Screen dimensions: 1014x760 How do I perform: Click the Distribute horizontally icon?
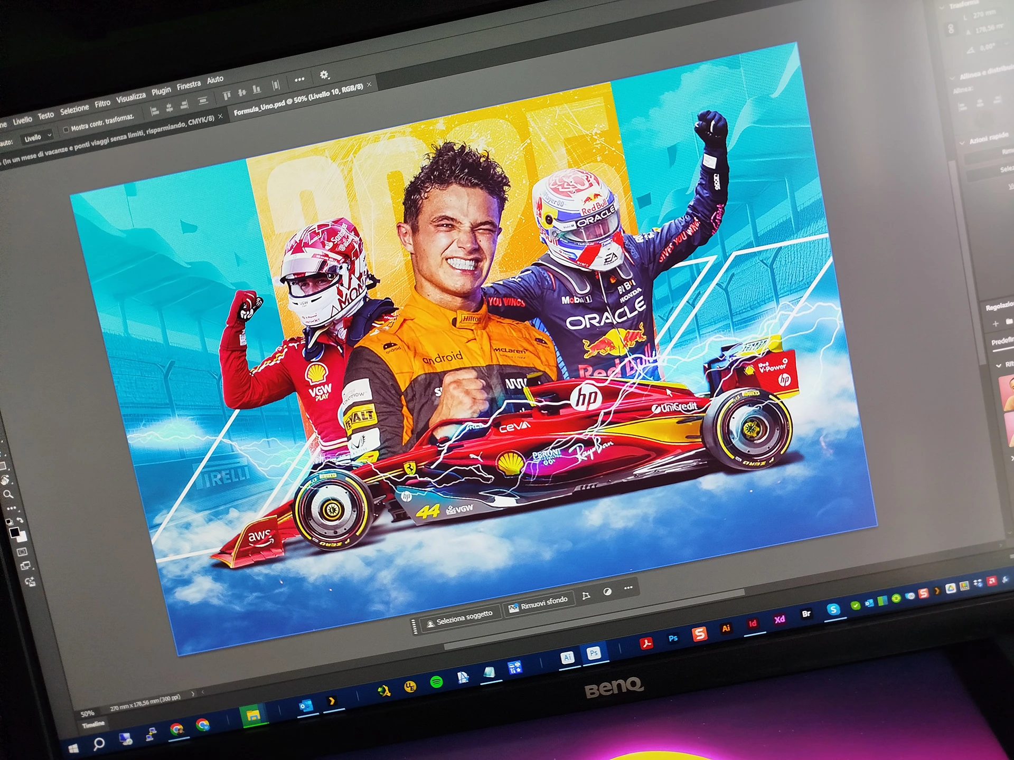(x=276, y=85)
